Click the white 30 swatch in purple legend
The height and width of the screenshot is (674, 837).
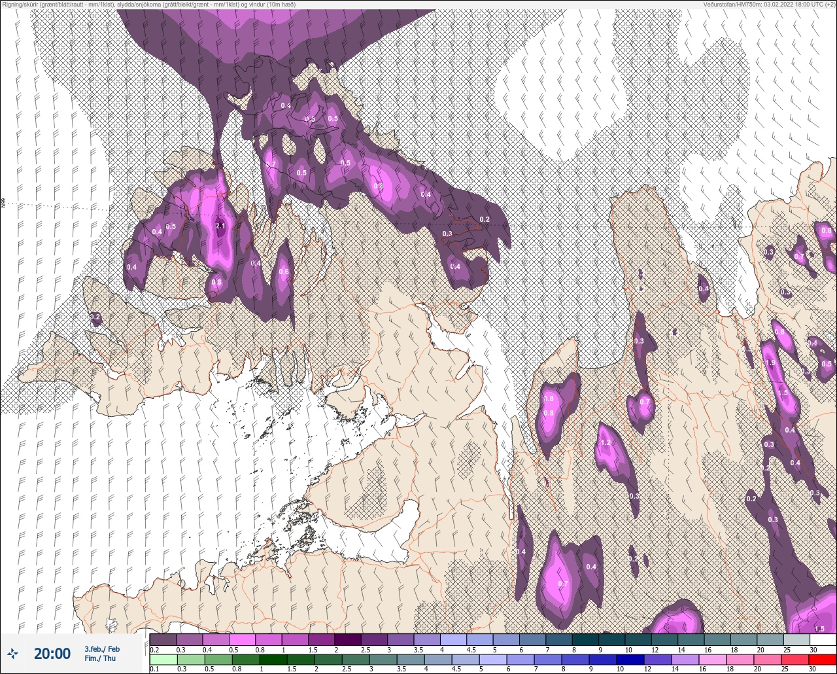823,639
